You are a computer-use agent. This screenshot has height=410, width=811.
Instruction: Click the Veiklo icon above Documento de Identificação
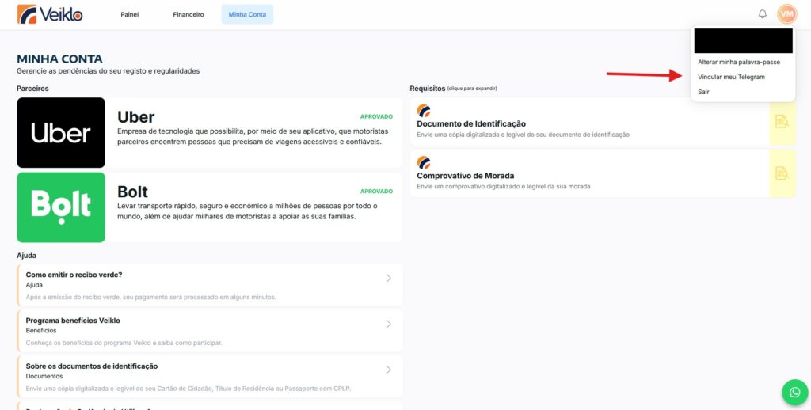pos(424,111)
